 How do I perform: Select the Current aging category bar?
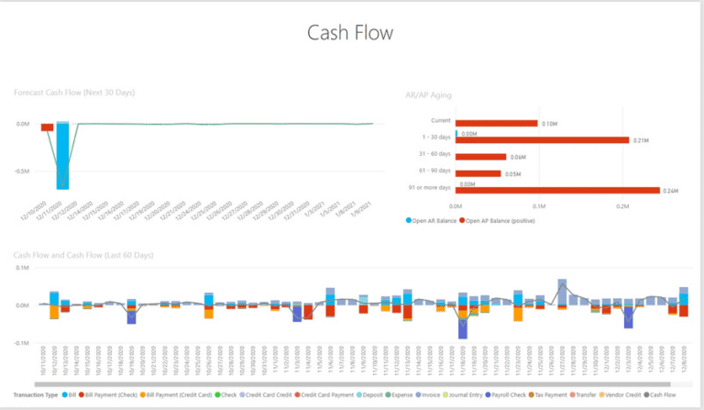pyautogui.click(x=496, y=123)
